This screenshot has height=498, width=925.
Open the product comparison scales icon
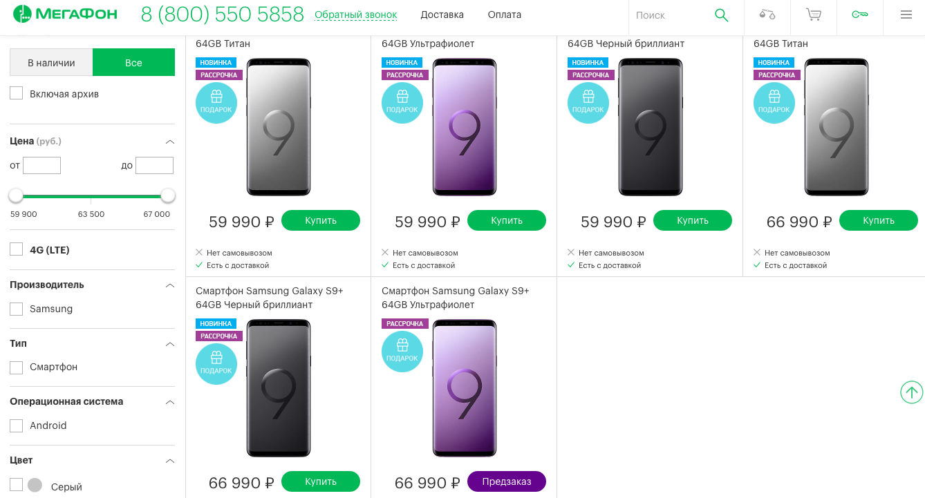pyautogui.click(x=767, y=15)
